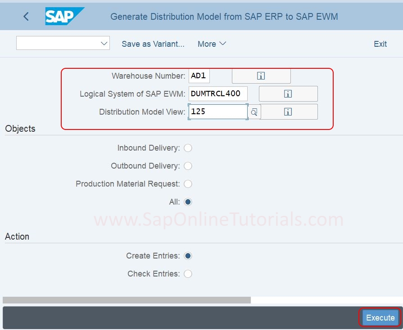This screenshot has height=330, width=403.
Task: Click the 'Outbound Delivery:' label text
Action: 145,166
